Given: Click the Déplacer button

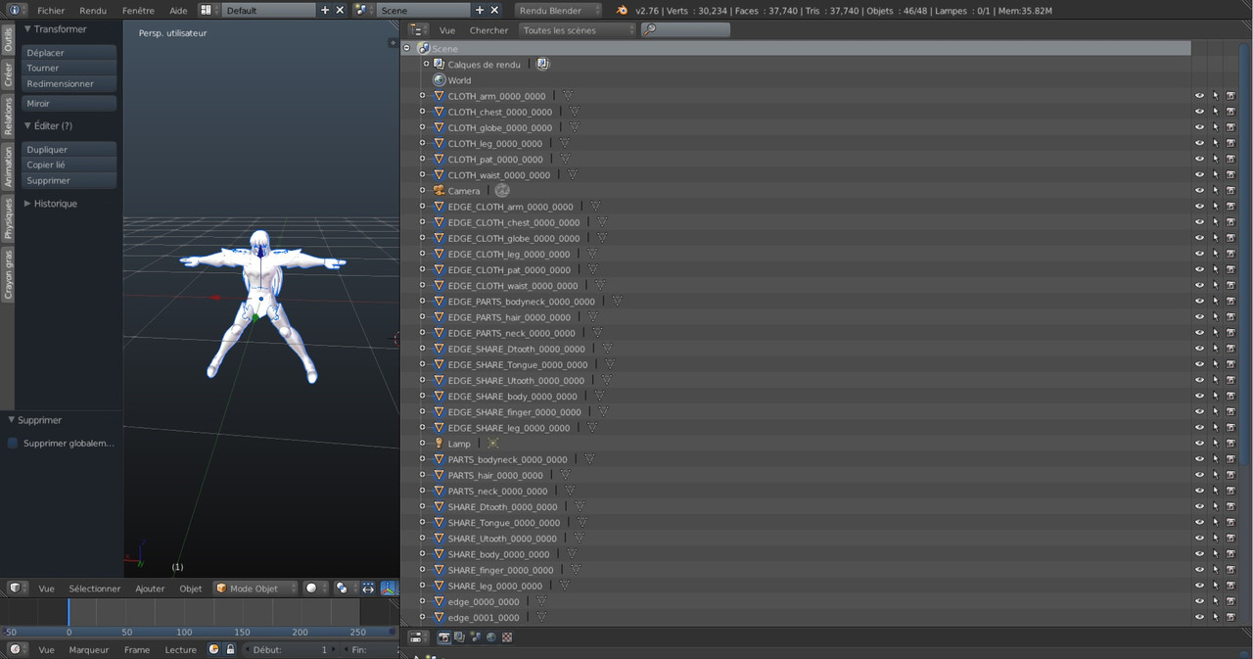Looking at the screenshot, I should pos(70,53).
